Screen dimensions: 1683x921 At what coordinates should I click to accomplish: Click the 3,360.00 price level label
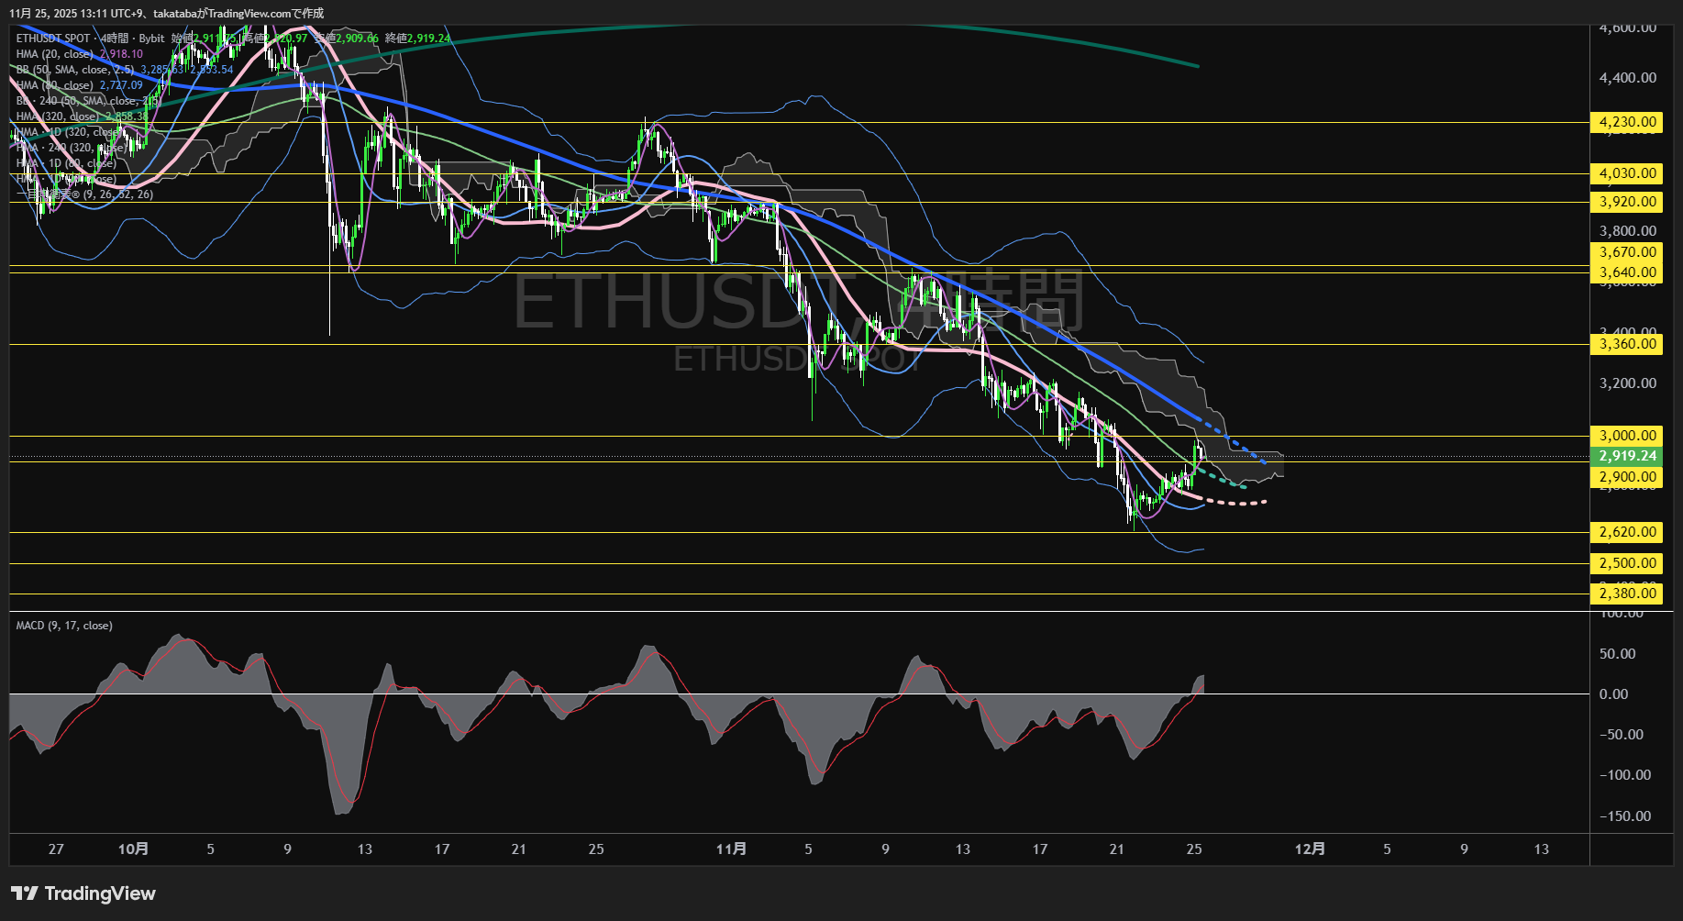pyautogui.click(x=1626, y=343)
